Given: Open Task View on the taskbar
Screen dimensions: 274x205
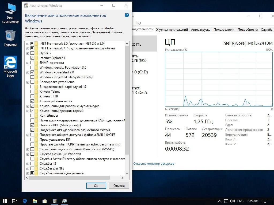Looking at the screenshot, I should (14, 201).
